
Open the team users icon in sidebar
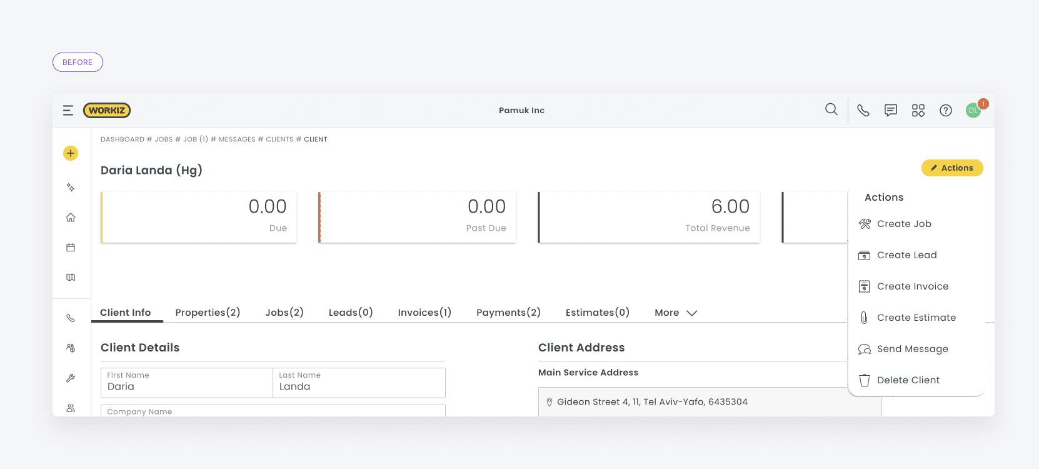coord(71,408)
